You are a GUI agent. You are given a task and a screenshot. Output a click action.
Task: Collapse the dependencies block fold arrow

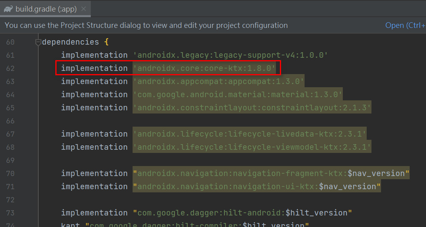point(38,42)
